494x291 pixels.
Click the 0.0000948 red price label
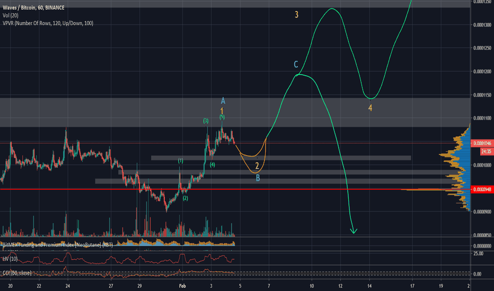coord(482,189)
